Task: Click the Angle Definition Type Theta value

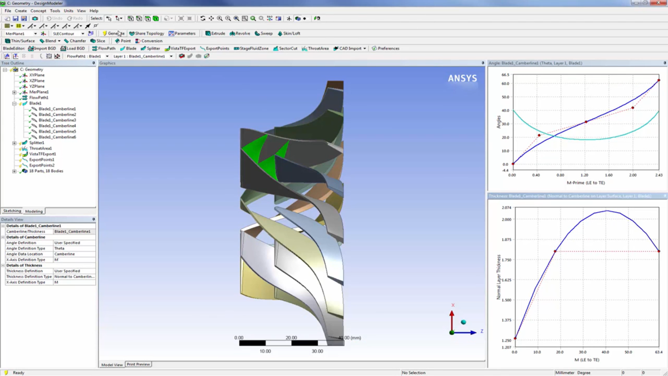Action: (74, 248)
